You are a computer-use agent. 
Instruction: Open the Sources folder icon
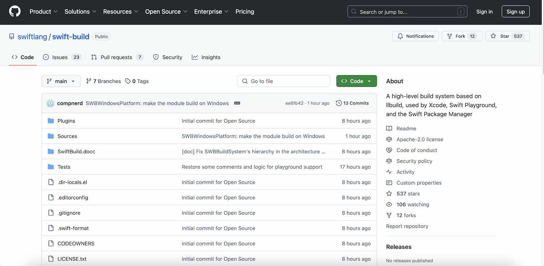[50, 136]
